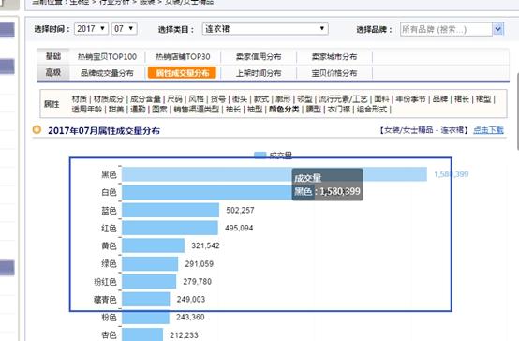Select the 裙长 attribute link
Viewport: 519px width, 341px height.
pos(462,99)
